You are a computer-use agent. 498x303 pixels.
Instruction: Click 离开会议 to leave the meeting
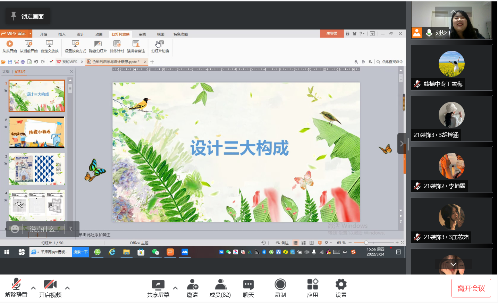pyautogui.click(x=471, y=288)
